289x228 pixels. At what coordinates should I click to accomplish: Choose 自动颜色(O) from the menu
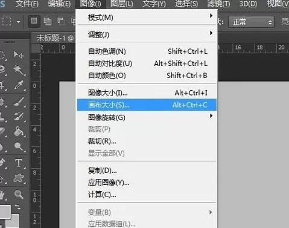pos(147,76)
